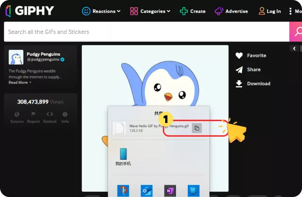Click the verified badge icon

point(62,60)
